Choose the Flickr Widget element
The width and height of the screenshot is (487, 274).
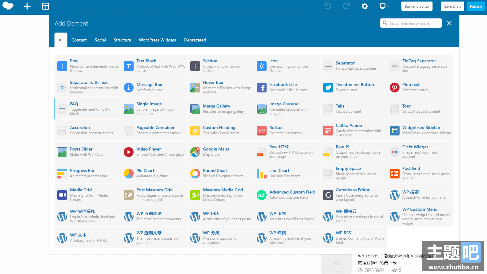tap(420, 151)
